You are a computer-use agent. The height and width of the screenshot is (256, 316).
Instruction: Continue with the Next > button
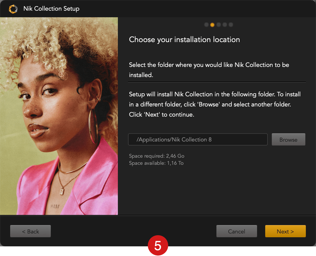[286, 231]
